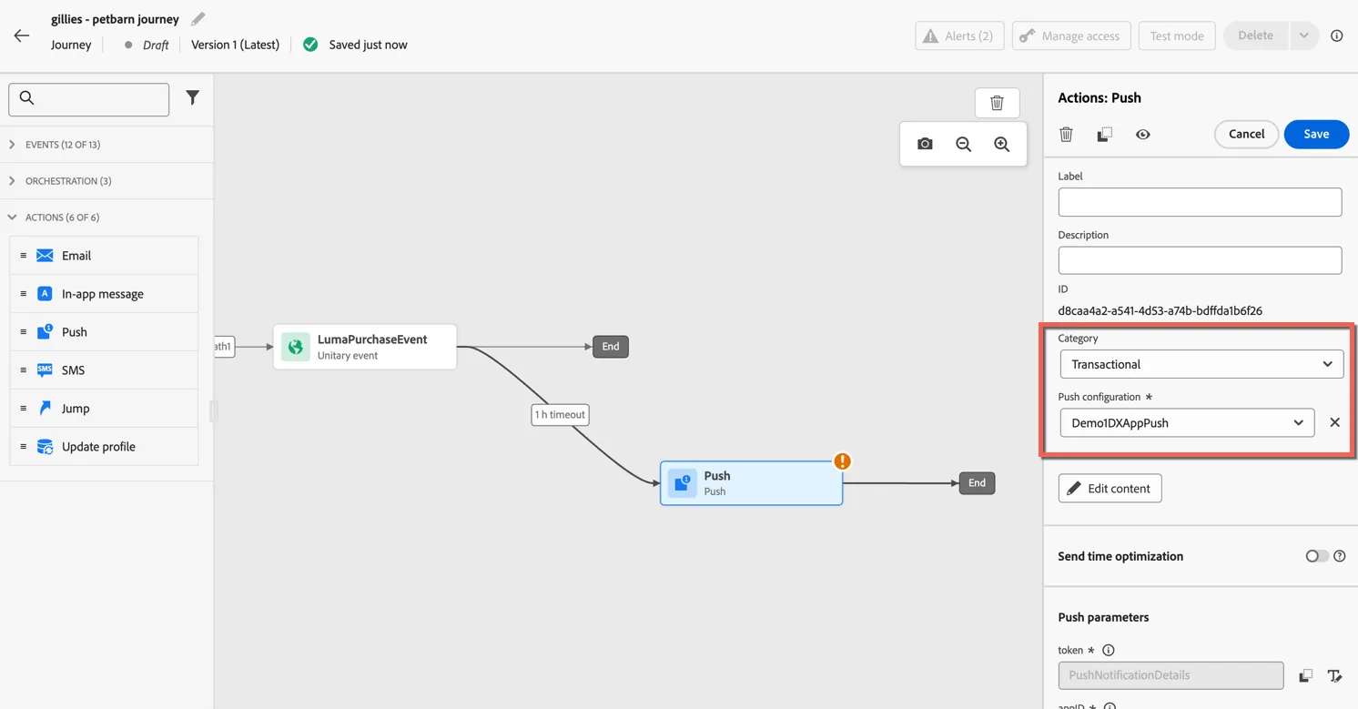Open the Category dropdown set to Transactional
1358x709 pixels.
[x=1201, y=364]
